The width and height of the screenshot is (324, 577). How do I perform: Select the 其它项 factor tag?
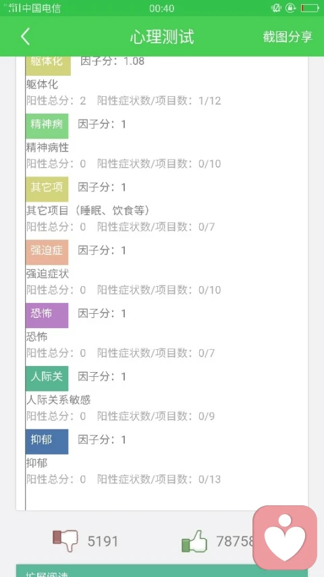coord(47,189)
